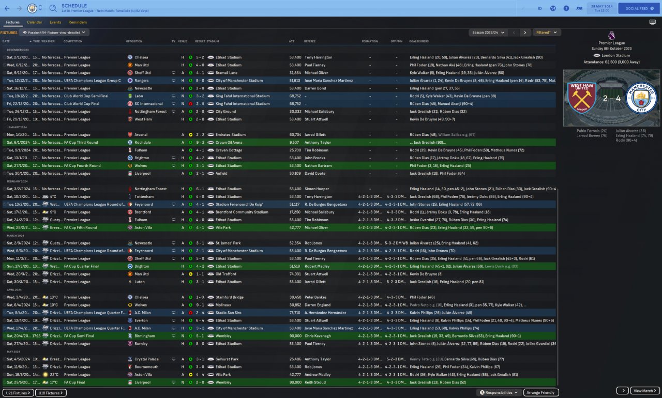Click the Arsenal club badge
Screen dimensions: 662x398
(x=130, y=134)
